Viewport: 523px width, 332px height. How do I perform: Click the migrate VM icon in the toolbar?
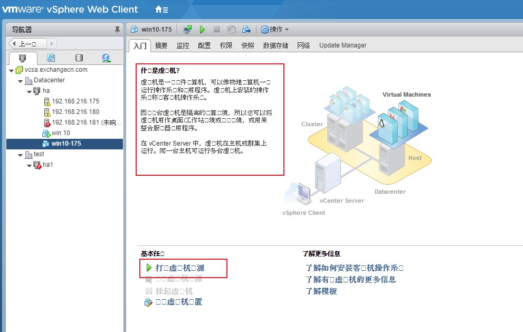[246, 30]
